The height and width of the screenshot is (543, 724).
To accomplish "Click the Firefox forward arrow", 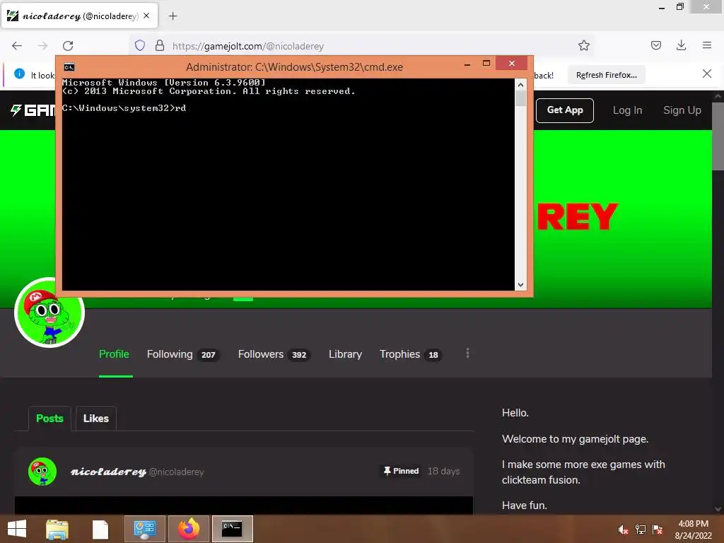I will [x=42, y=46].
